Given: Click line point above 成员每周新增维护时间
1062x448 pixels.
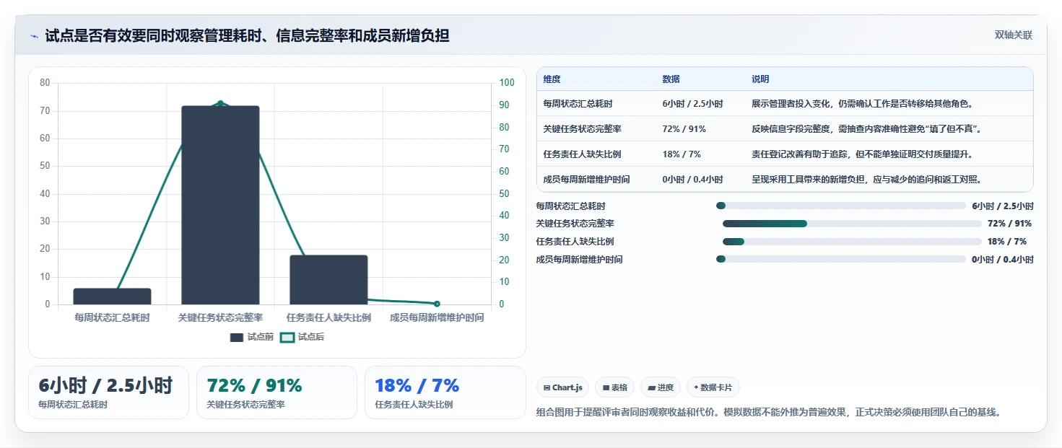Looking at the screenshot, I should 437,304.
